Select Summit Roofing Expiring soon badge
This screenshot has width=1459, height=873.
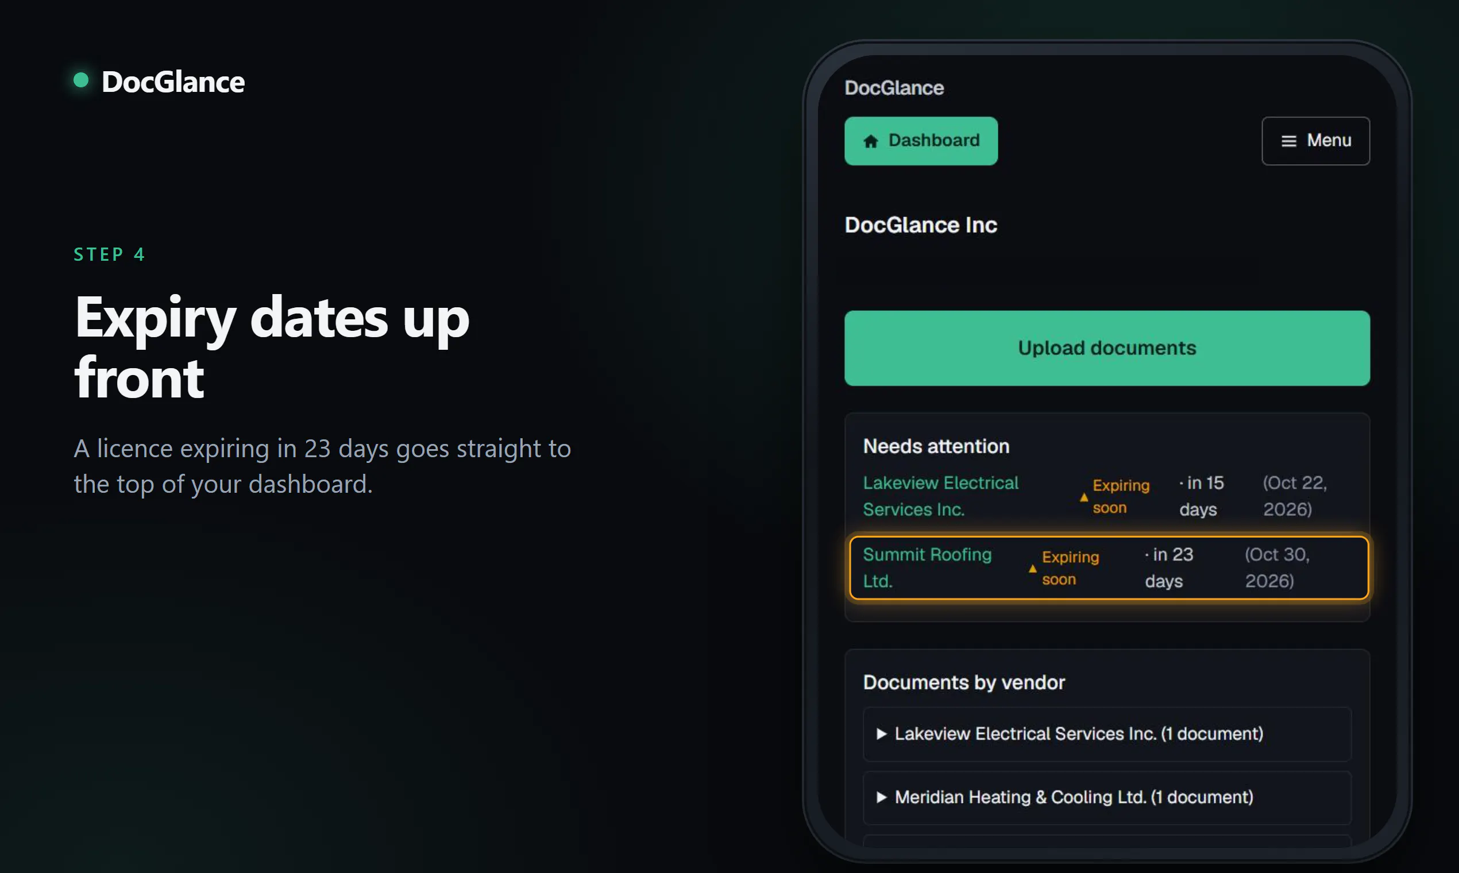[x=1064, y=568]
